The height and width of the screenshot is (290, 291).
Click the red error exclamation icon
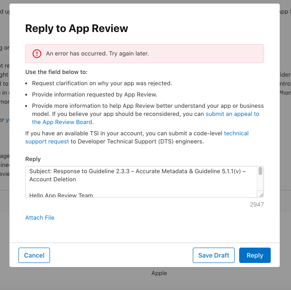pyautogui.click(x=37, y=54)
